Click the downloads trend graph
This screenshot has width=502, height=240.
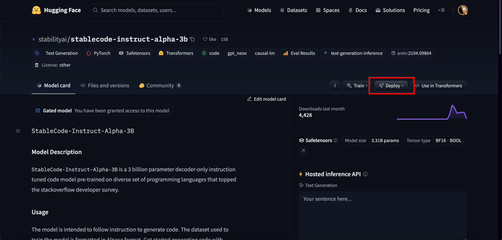(x=432, y=112)
